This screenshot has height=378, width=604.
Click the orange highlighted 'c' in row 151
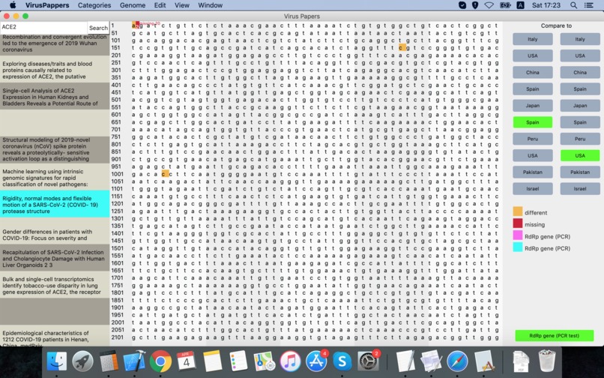tap(402, 48)
